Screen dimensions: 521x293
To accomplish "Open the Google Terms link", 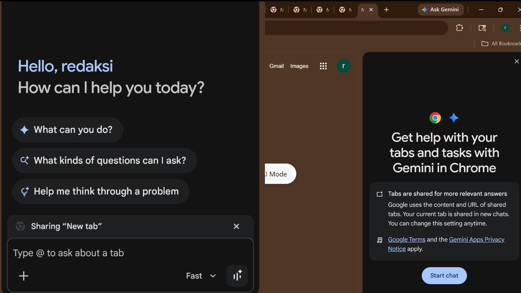I will click(x=406, y=239).
